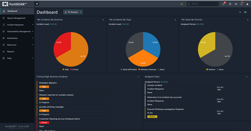Open the notifications bell icon

click(x=241, y=4)
